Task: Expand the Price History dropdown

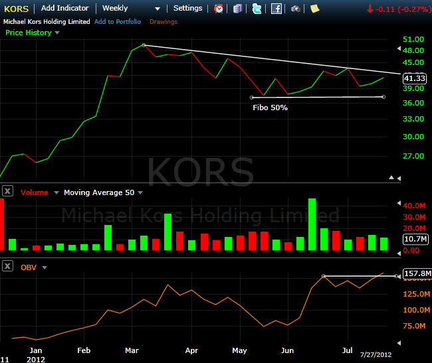Action: [x=57, y=33]
